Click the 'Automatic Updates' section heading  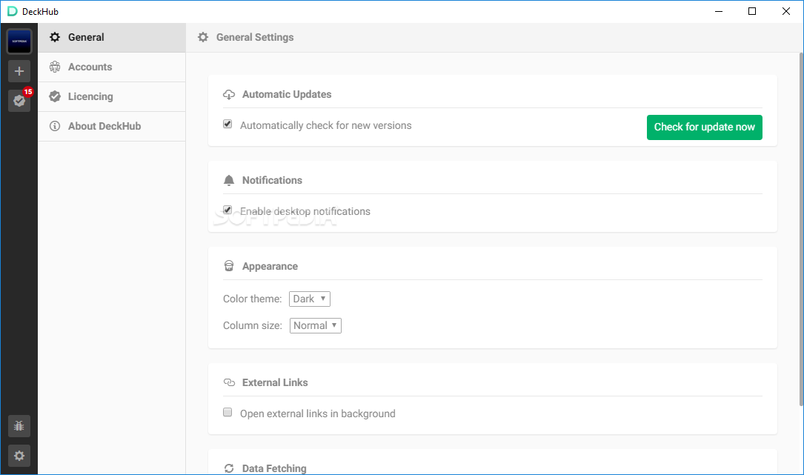coord(287,94)
